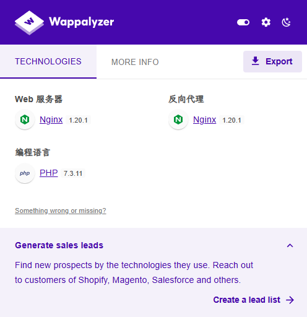Click Create a lead list link

(247, 300)
